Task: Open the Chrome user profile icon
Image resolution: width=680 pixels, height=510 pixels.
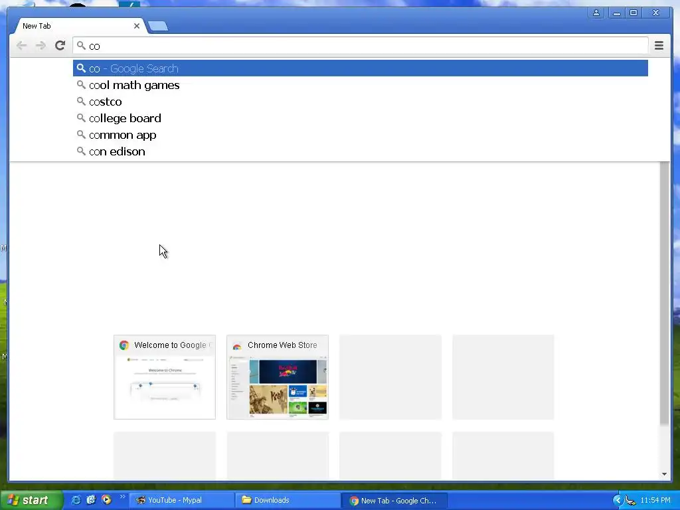Action: point(596,13)
